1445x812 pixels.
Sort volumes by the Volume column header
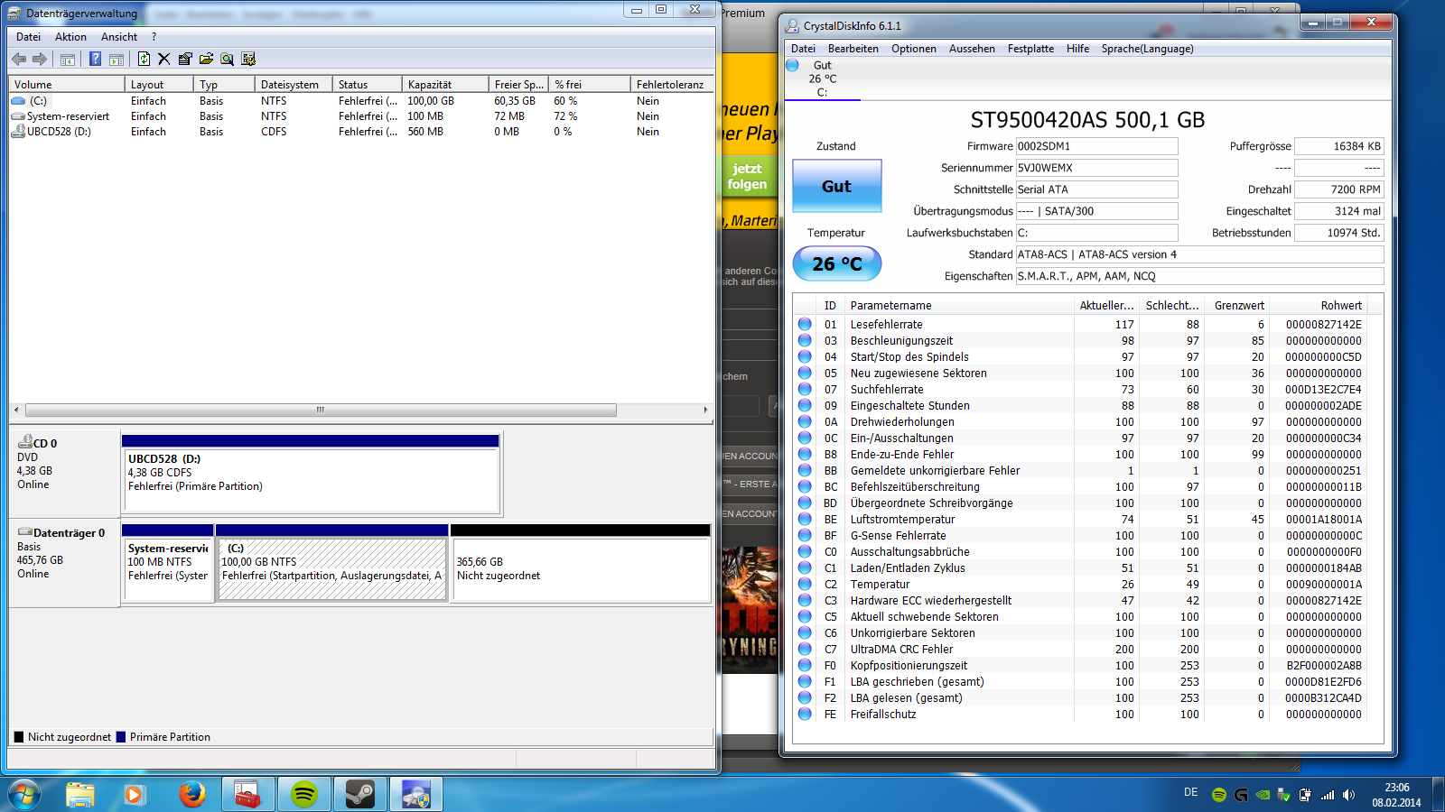(x=66, y=85)
